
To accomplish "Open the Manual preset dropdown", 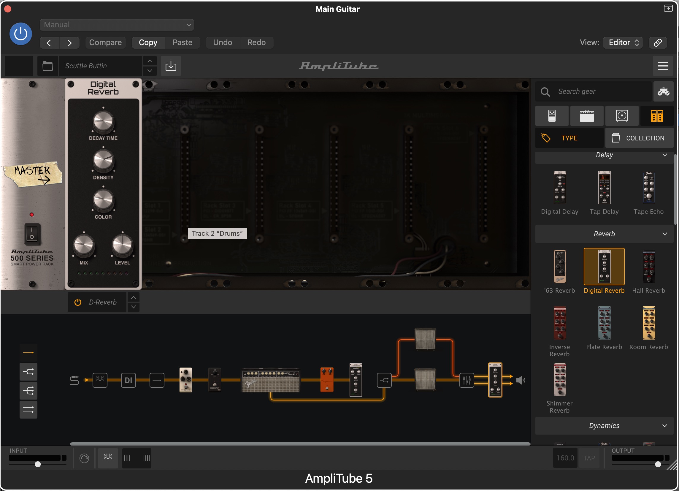I will click(x=117, y=25).
